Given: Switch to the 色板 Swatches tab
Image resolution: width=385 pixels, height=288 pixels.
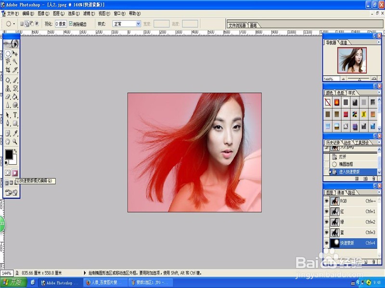Looking at the screenshot, I should click(340, 93).
